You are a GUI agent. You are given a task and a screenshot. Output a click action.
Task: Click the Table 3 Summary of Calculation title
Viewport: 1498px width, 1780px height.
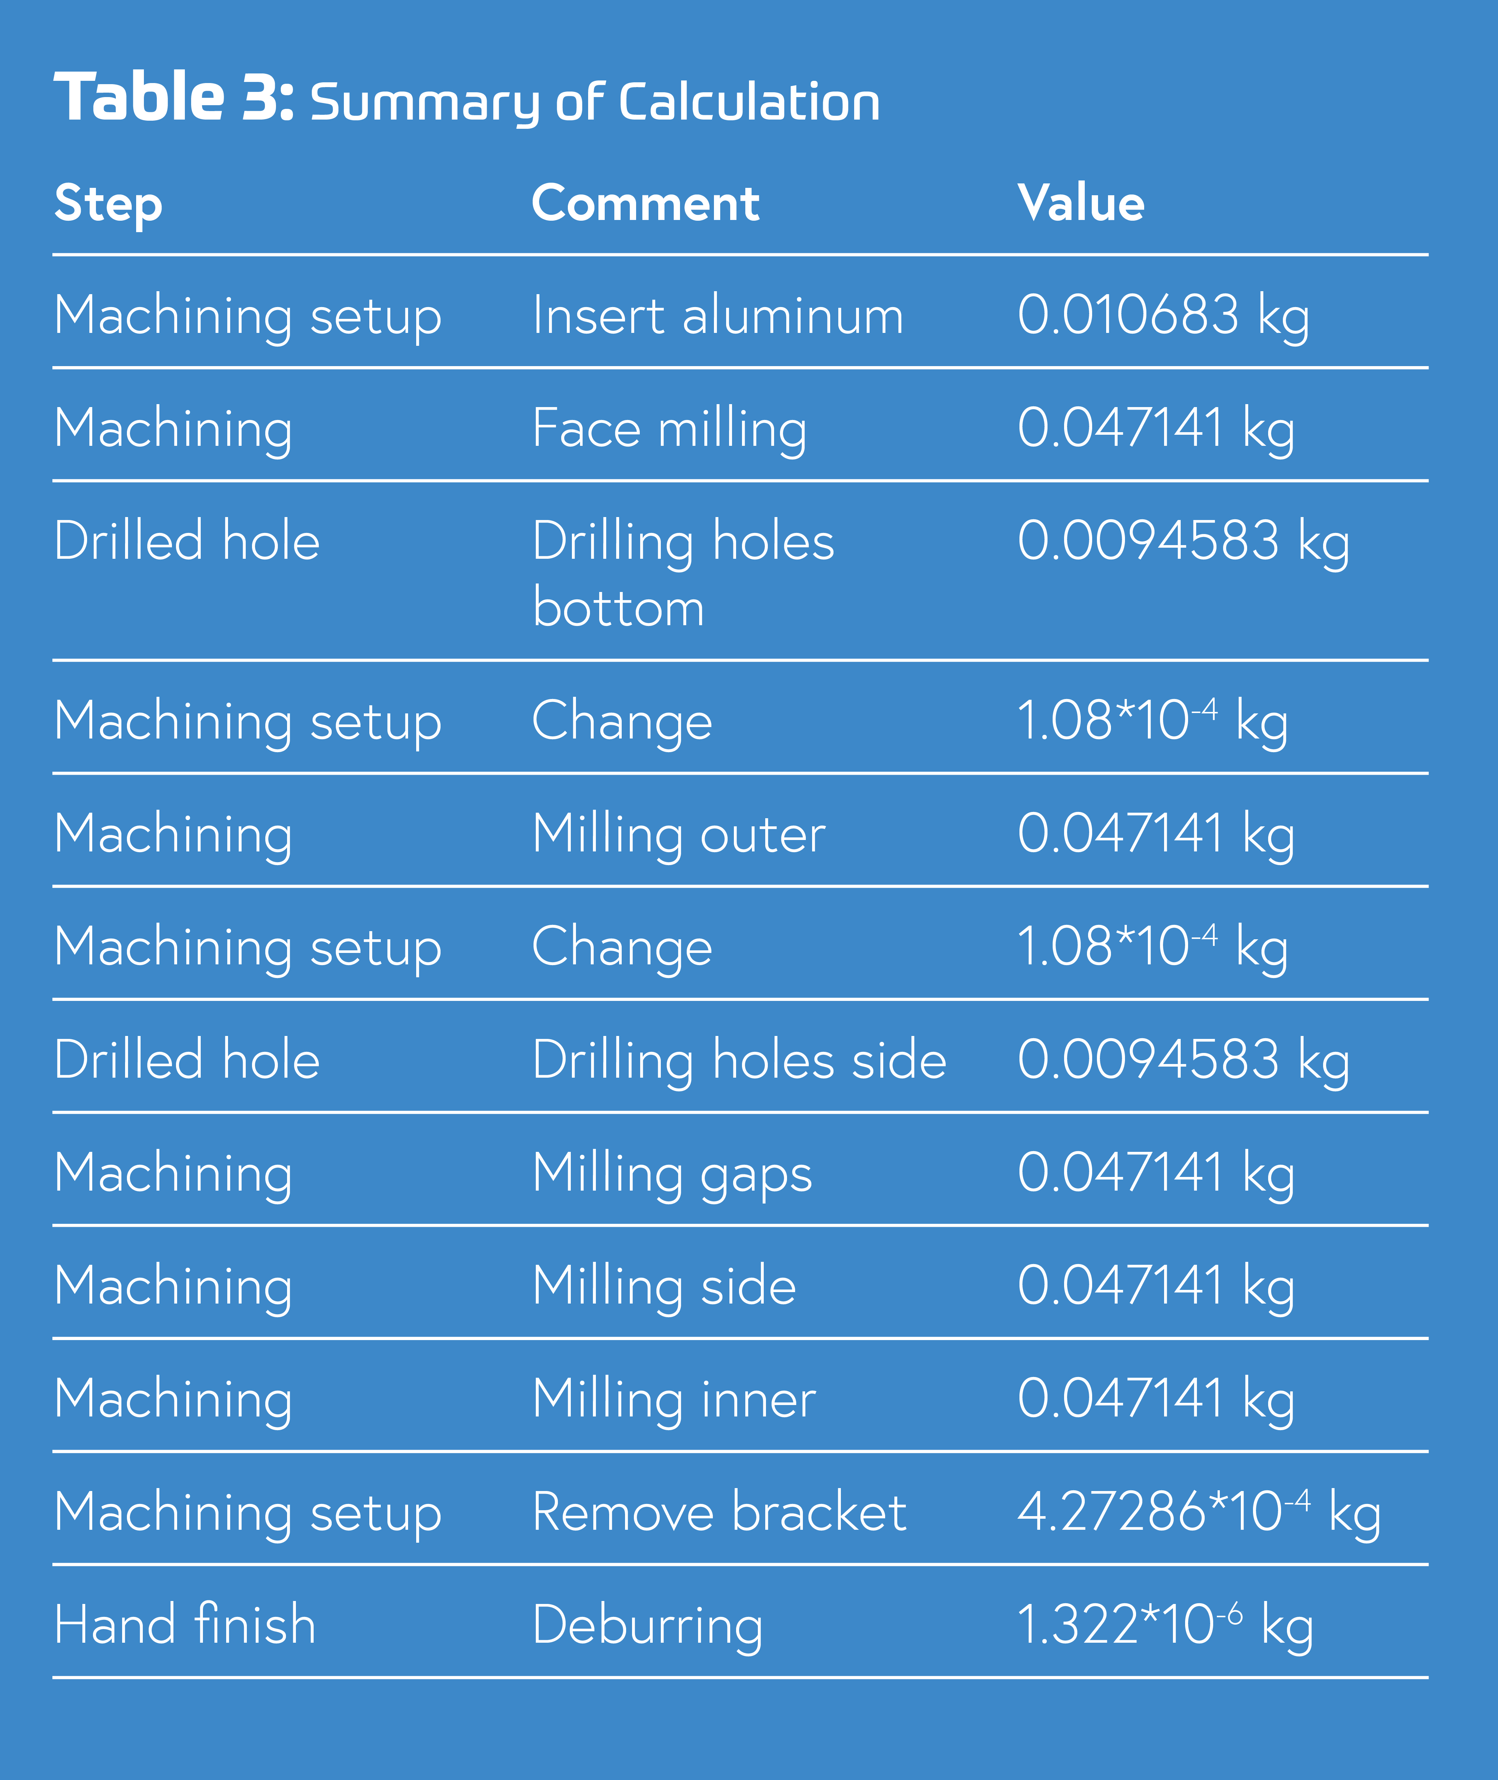pos(467,100)
